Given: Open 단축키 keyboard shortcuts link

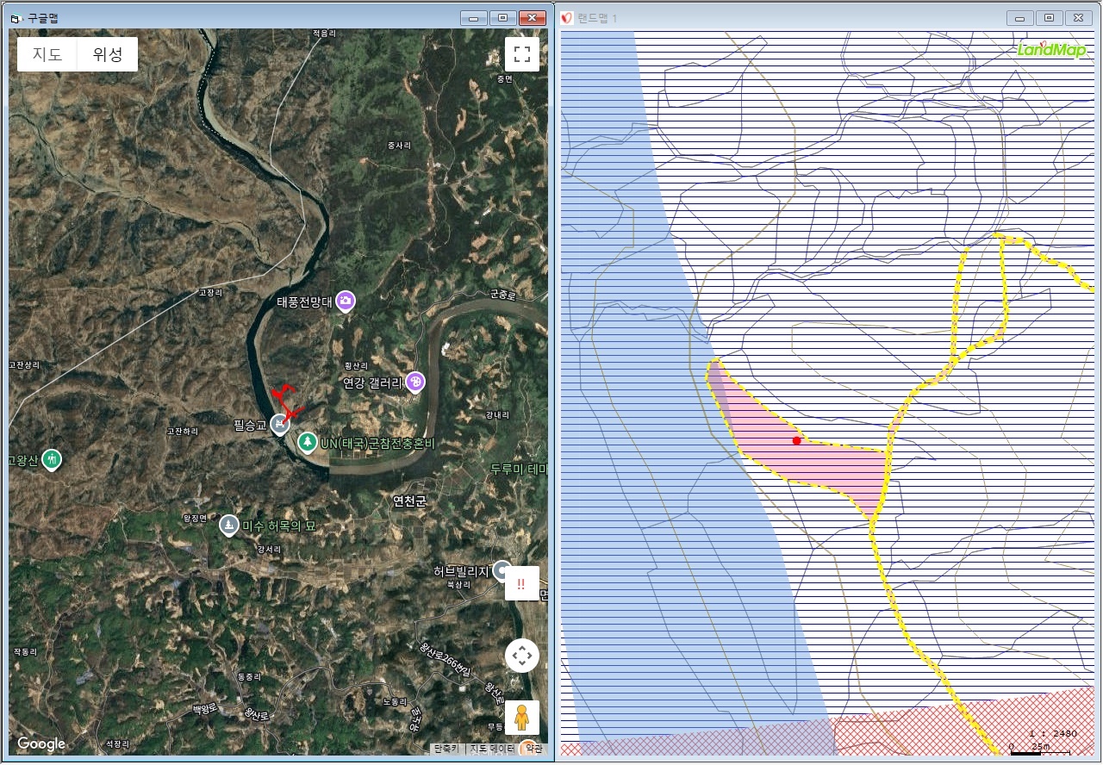Looking at the screenshot, I should click(x=446, y=749).
